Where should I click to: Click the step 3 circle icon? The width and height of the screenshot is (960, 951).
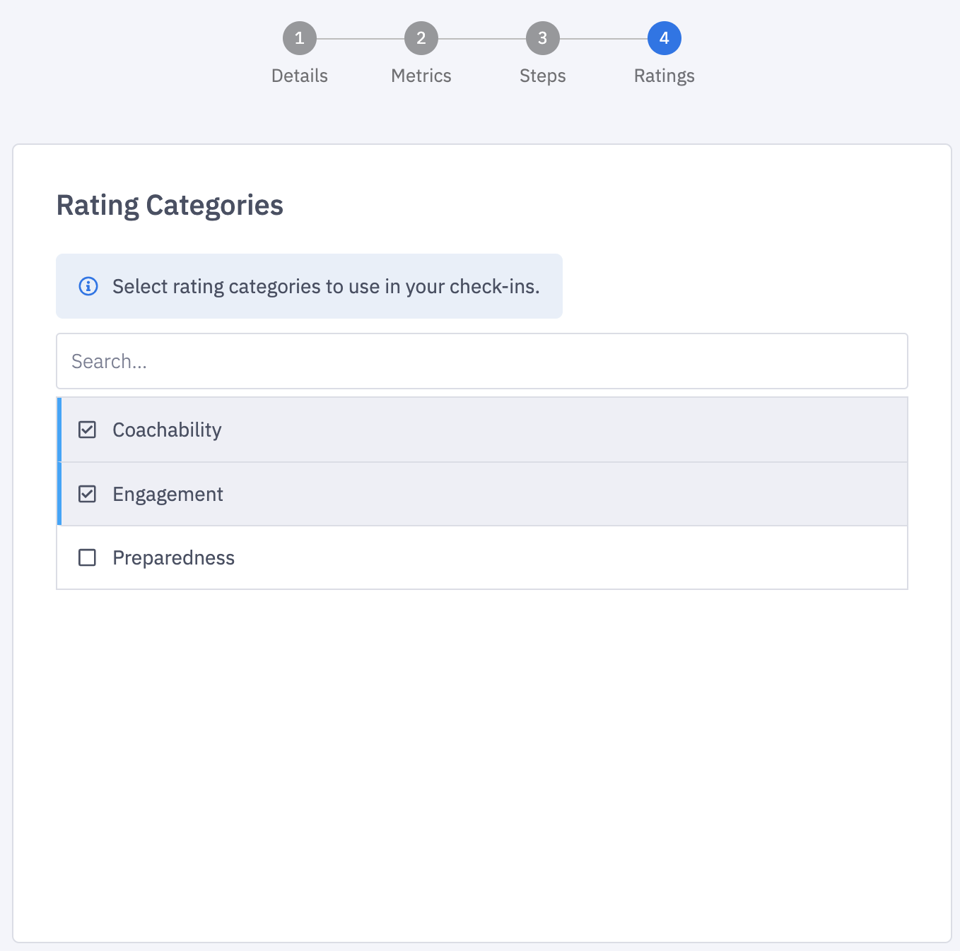click(x=543, y=38)
